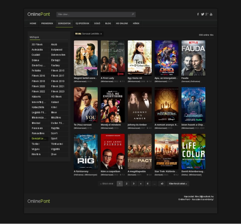Viewport: 241px width, 224px height.
Task: Open the Facebook social icon
Action: [x=198, y=14]
